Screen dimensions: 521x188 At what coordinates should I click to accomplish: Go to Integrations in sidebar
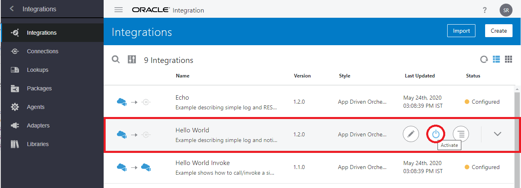[52, 33]
